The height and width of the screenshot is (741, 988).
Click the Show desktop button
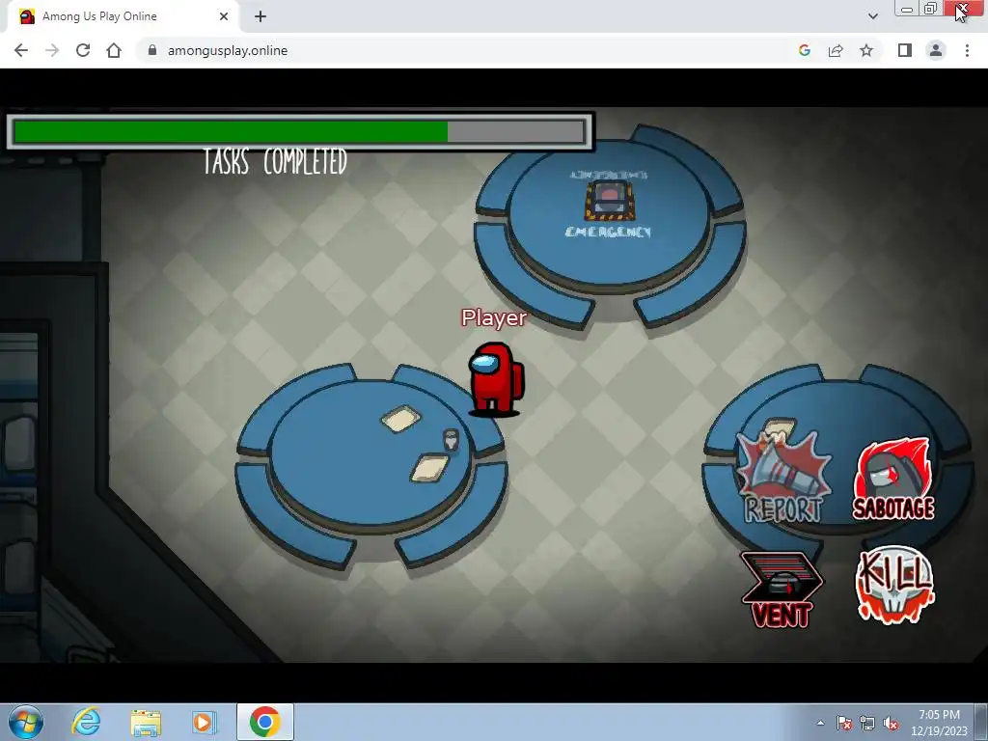[x=981, y=722]
